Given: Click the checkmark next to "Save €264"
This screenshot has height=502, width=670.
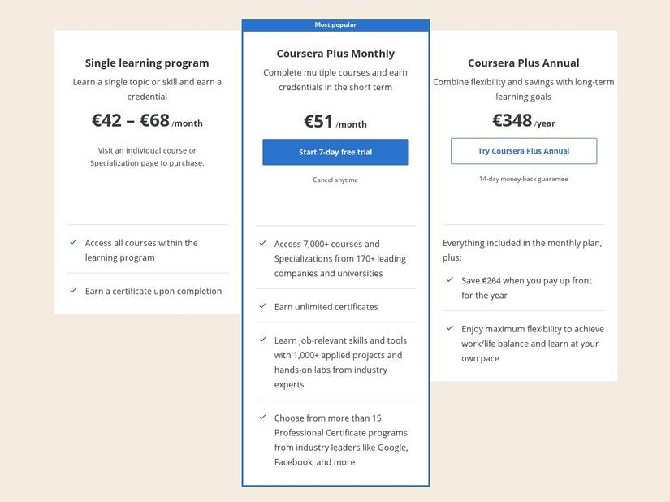Looking at the screenshot, I should pos(449,280).
